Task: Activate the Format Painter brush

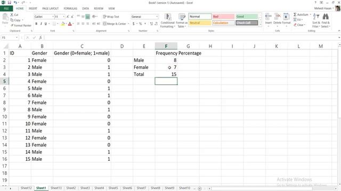Action: tap(21, 25)
